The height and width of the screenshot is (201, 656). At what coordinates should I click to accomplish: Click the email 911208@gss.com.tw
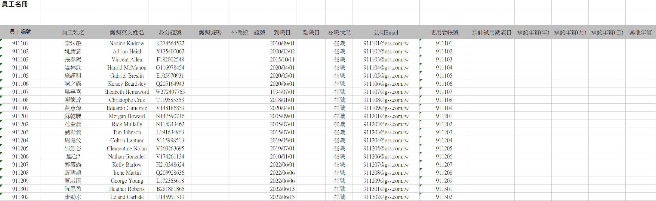tap(386, 173)
